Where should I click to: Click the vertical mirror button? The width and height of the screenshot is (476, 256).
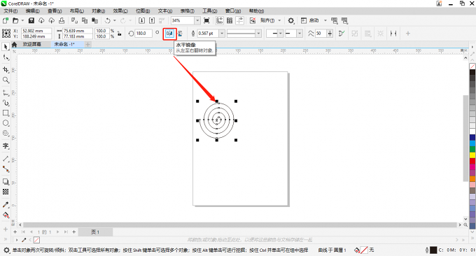[x=180, y=34]
